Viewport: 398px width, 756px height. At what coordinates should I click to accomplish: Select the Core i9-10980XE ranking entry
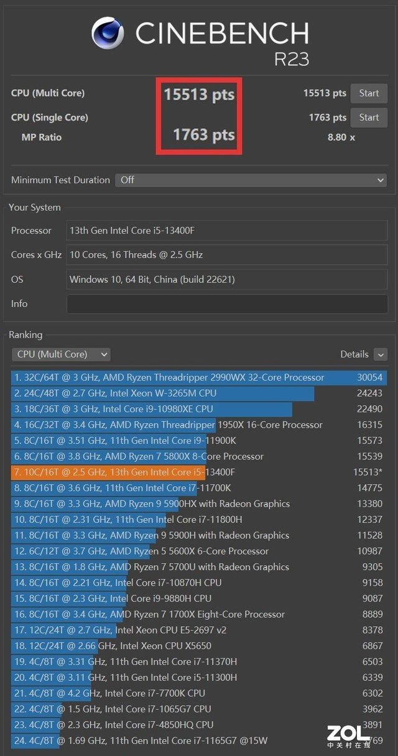tap(199, 409)
